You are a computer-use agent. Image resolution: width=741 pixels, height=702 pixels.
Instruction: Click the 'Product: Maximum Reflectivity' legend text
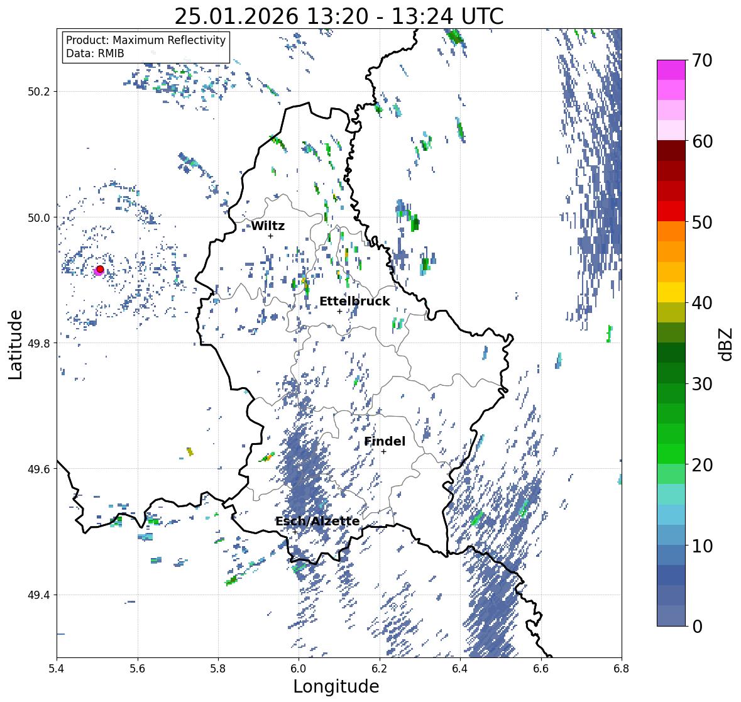pyautogui.click(x=146, y=40)
